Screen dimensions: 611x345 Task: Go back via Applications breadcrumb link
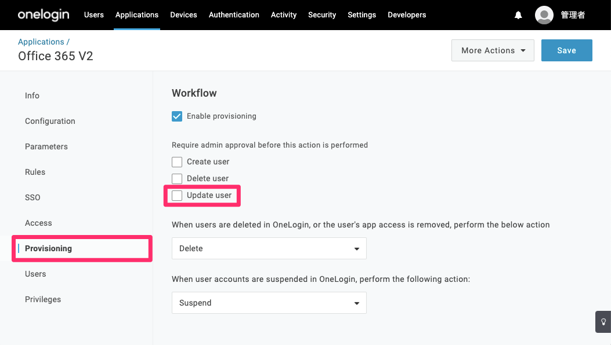coord(41,42)
